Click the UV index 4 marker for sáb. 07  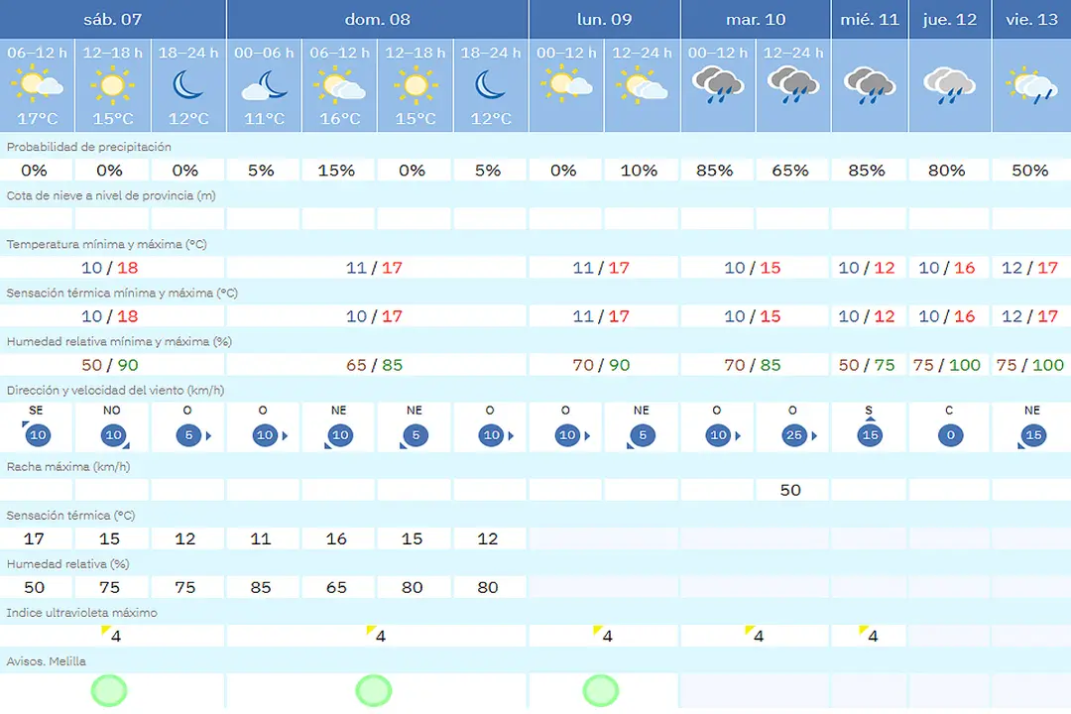coord(111,635)
